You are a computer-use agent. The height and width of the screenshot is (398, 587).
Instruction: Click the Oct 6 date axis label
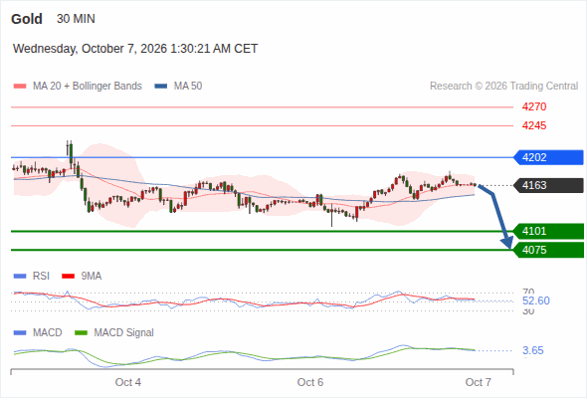tap(310, 382)
